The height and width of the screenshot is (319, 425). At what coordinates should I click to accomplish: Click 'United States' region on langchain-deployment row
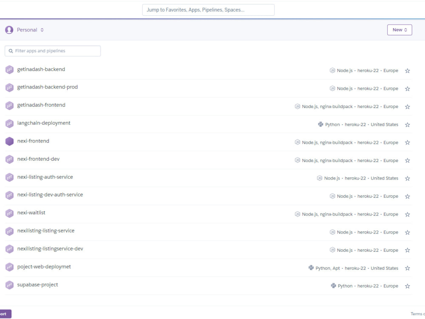click(384, 125)
